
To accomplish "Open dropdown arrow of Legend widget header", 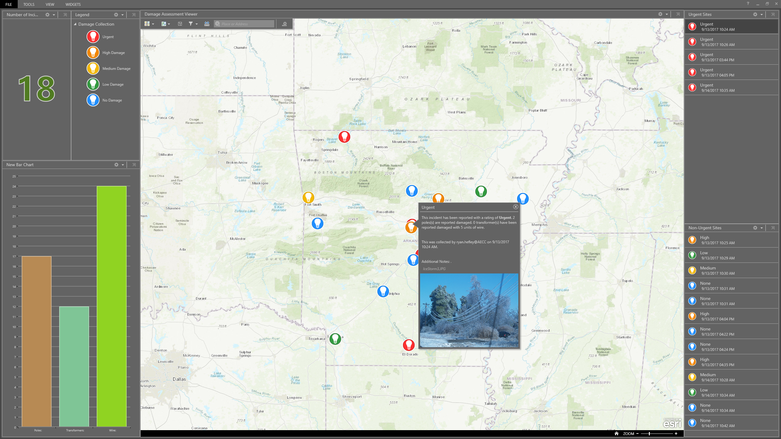I will click(123, 15).
